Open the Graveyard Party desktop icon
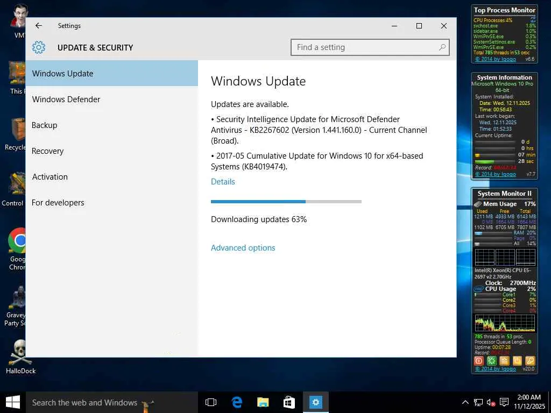 [16, 306]
